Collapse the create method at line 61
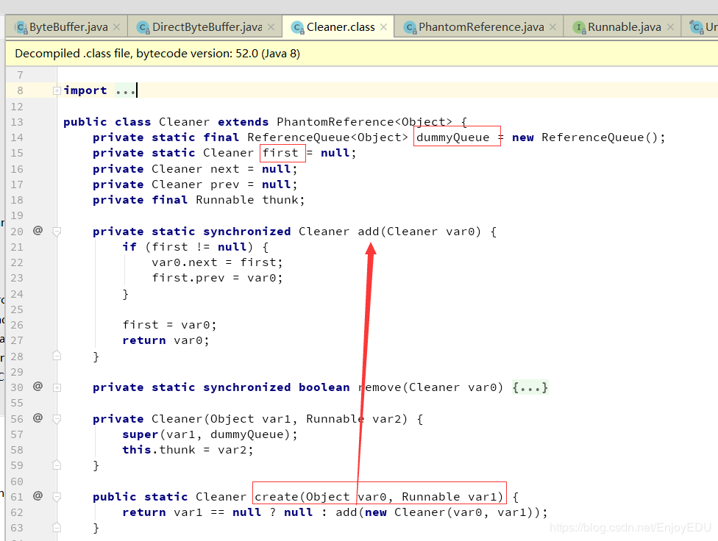 pyautogui.click(x=57, y=497)
